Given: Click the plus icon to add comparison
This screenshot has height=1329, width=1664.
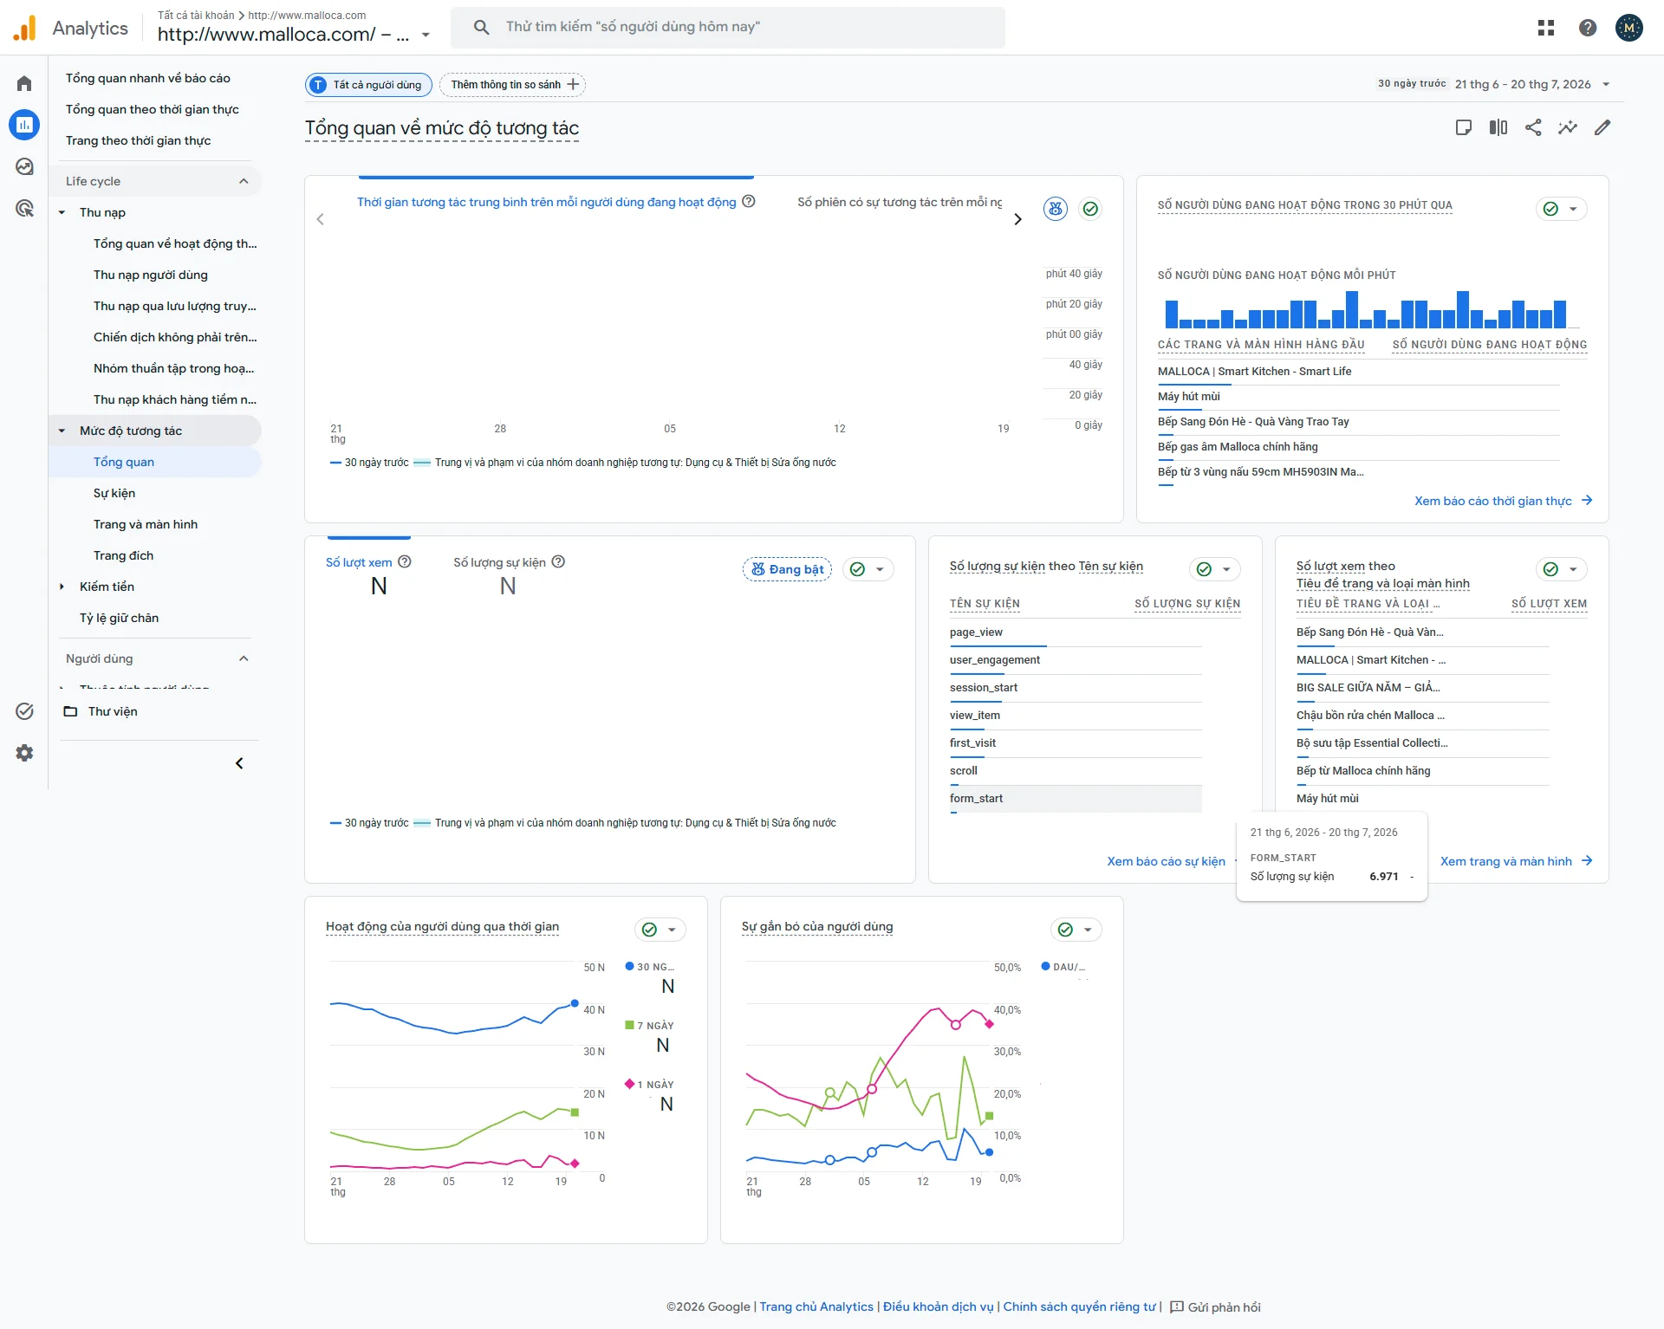Looking at the screenshot, I should [x=573, y=84].
